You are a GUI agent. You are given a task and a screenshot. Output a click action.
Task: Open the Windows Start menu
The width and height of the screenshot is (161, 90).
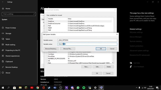(3, 88)
